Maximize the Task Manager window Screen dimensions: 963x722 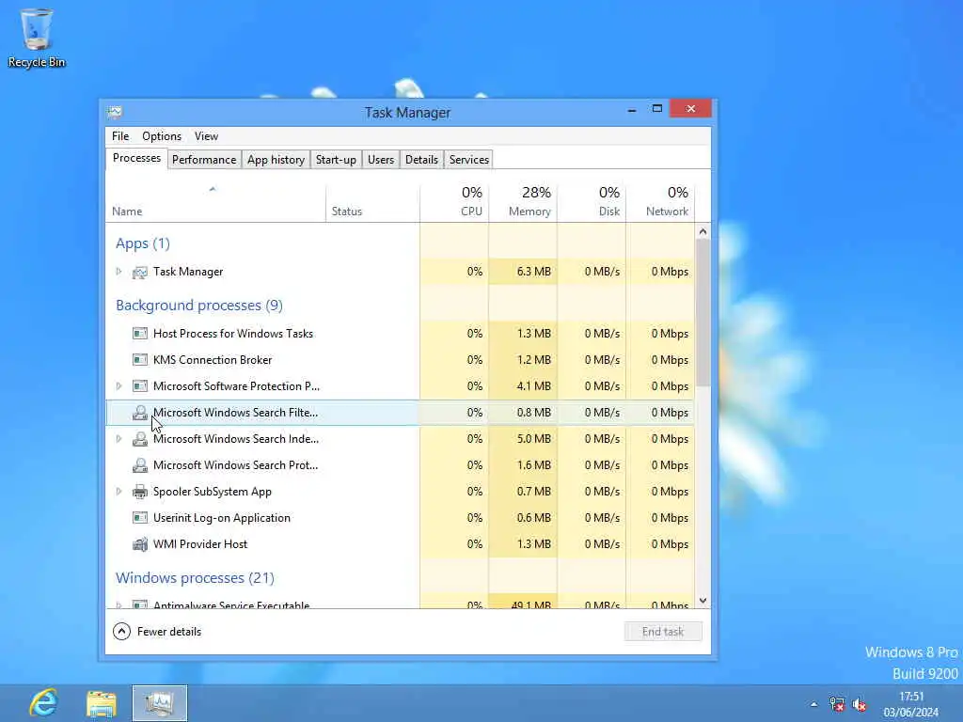[x=657, y=109]
